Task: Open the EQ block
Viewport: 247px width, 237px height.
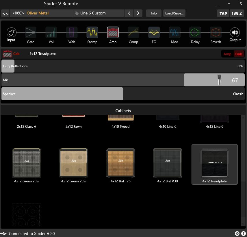Action: pyautogui.click(x=154, y=32)
